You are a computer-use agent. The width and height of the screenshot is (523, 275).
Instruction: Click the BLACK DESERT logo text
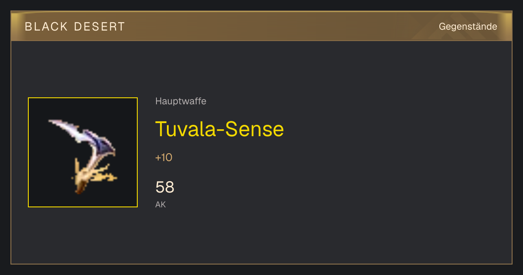pyautogui.click(x=75, y=27)
